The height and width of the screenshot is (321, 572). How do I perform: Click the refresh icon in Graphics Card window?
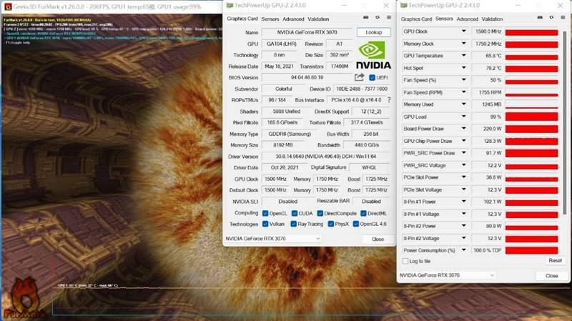tap(378, 17)
